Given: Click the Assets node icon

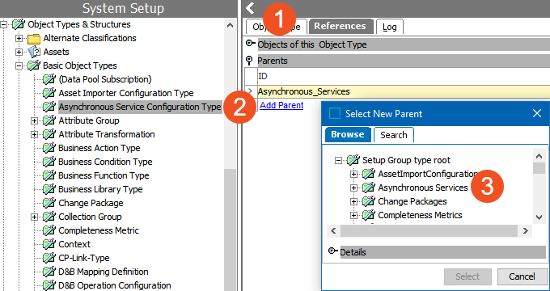Looking at the screenshot, I should point(34,52).
